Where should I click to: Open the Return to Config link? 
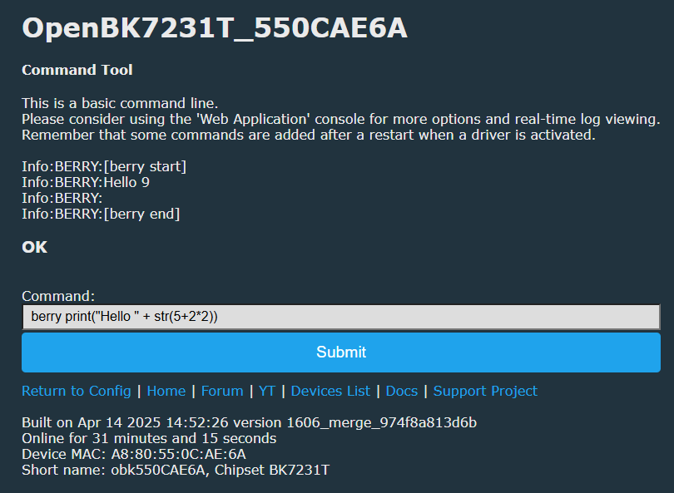coord(77,391)
